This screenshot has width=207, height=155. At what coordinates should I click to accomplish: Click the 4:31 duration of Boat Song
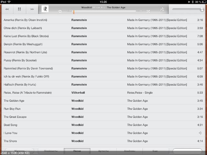click(x=200, y=125)
